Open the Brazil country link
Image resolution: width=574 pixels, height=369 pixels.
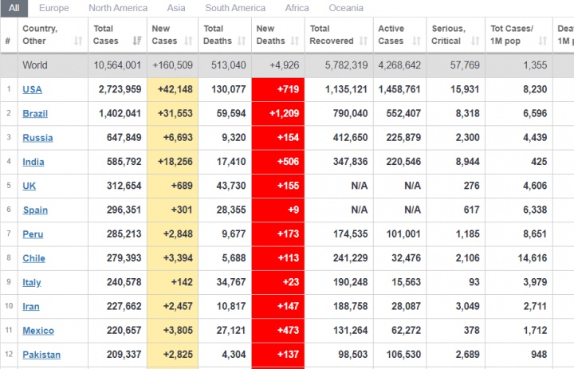[x=34, y=114]
